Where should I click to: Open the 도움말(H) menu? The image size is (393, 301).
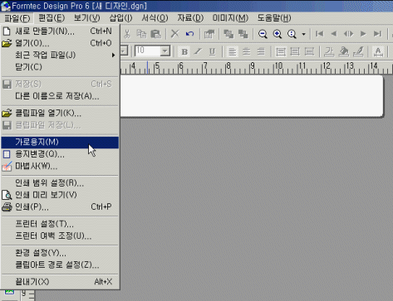tap(274, 18)
